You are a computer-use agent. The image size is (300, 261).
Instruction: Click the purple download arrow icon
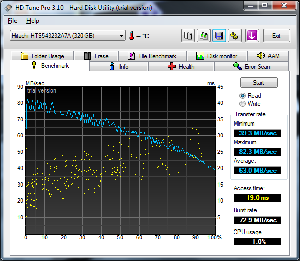point(252,36)
